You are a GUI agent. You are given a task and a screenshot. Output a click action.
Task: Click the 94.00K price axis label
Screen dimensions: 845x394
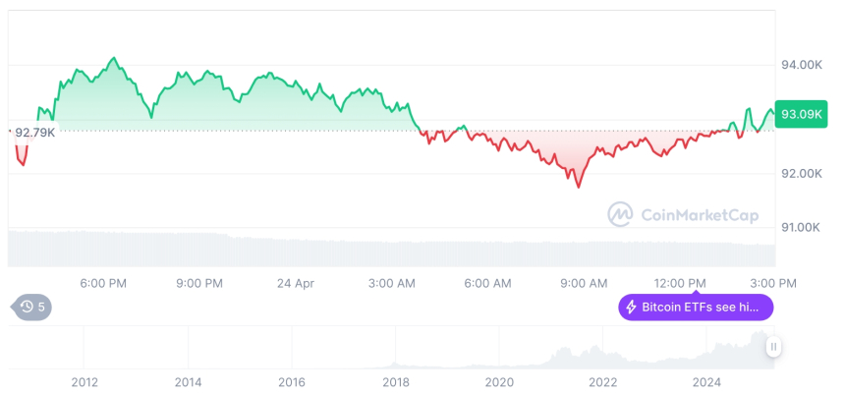pos(801,65)
